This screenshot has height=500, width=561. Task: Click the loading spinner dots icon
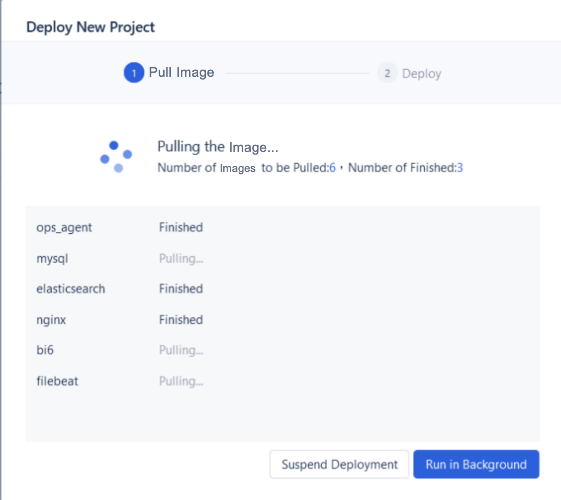click(x=116, y=157)
